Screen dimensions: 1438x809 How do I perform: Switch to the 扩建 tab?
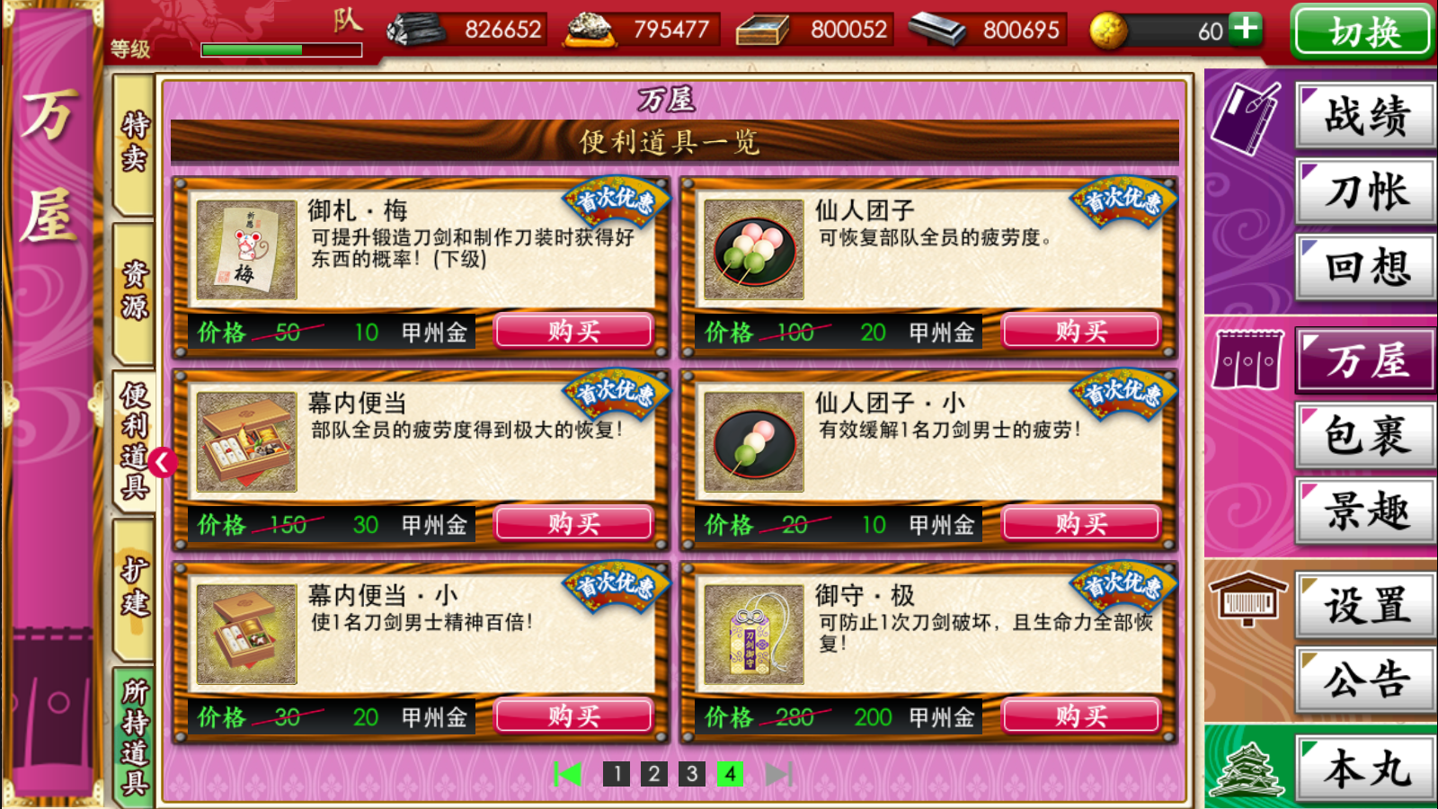click(134, 588)
